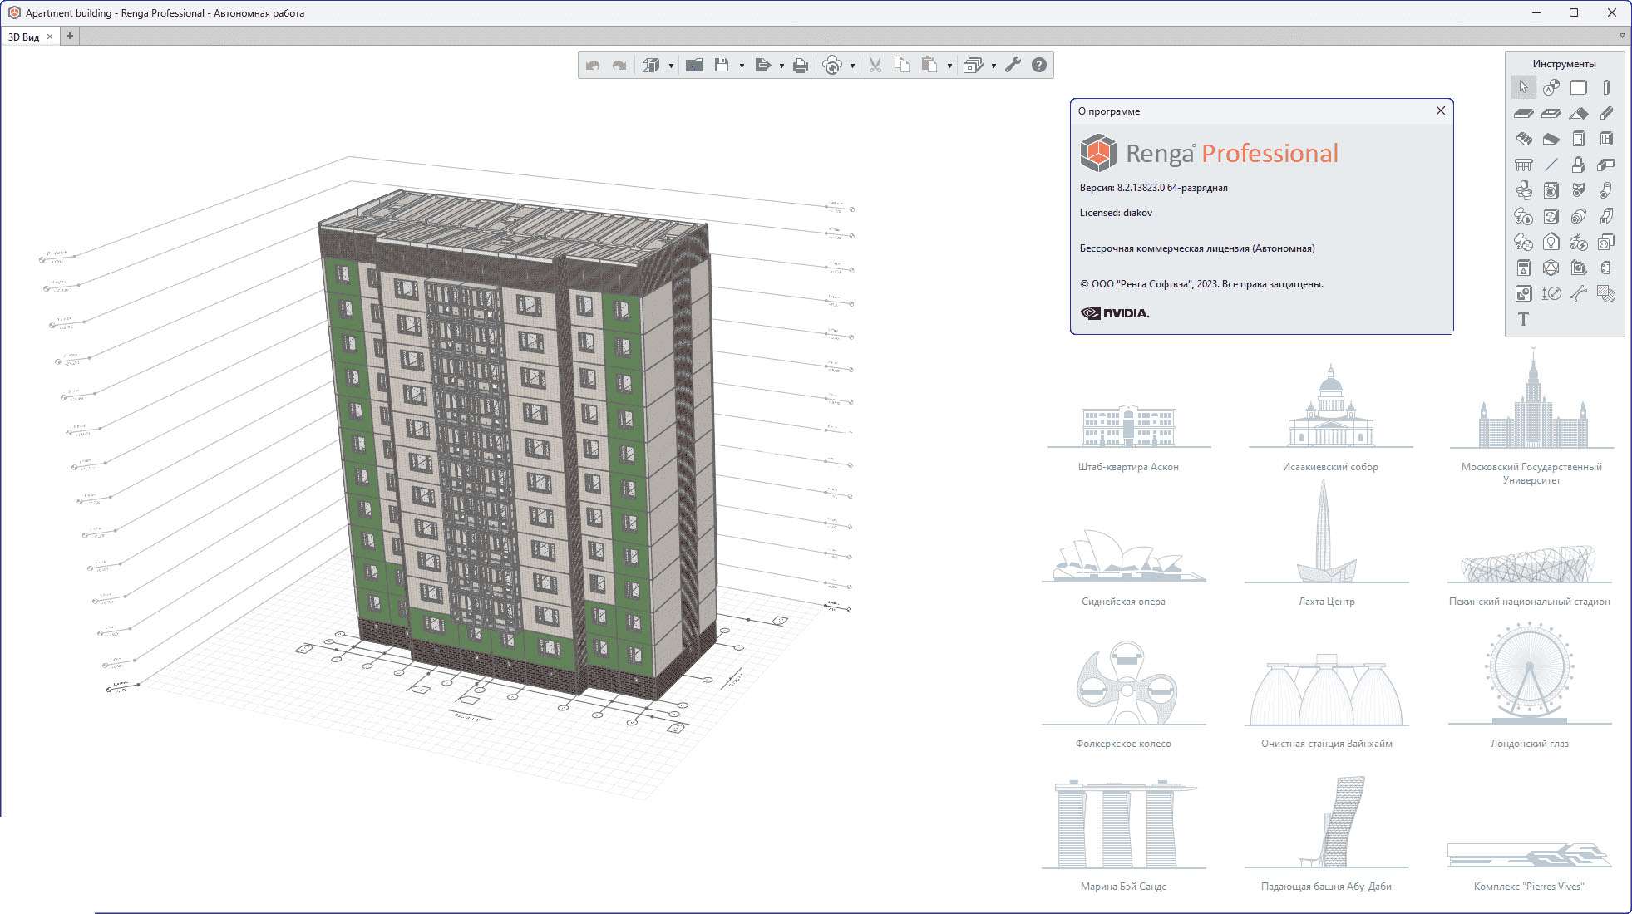1632x914 pixels.
Task: Click the Print icon in toolbar
Action: (800, 65)
